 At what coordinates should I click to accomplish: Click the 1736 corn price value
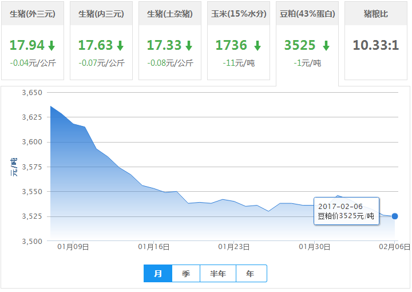pos(231,45)
